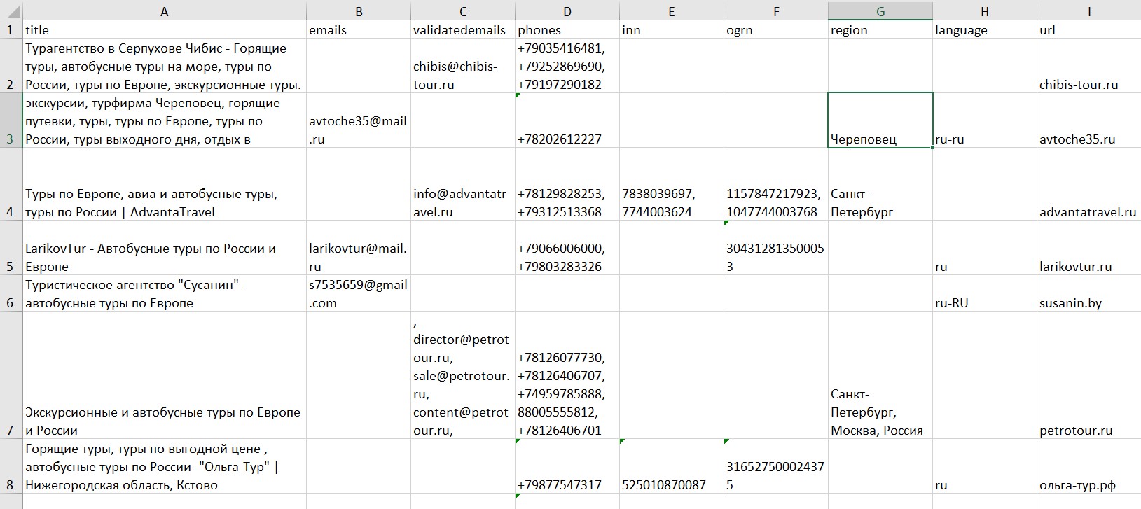Screen dimensions: 1141x509
Task: Click the 'url' header cell
Action: click(1089, 29)
